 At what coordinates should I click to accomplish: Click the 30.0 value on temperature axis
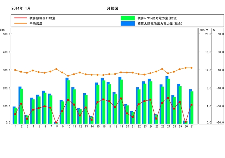pos(221,52)
